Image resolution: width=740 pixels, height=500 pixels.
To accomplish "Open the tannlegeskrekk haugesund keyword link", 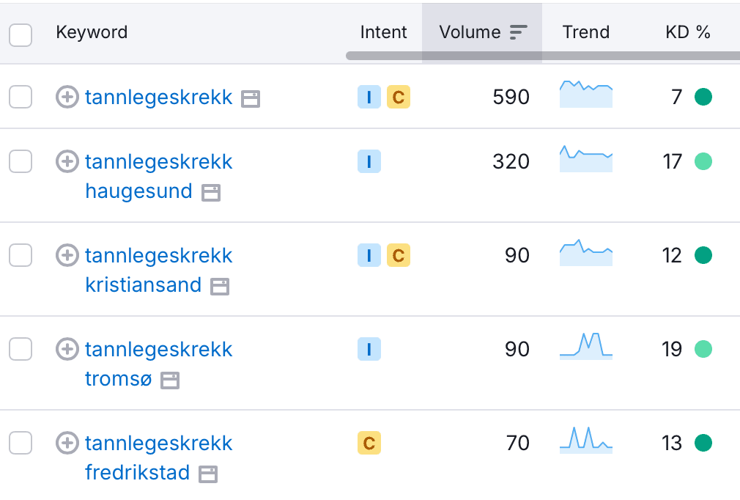I will tap(158, 162).
